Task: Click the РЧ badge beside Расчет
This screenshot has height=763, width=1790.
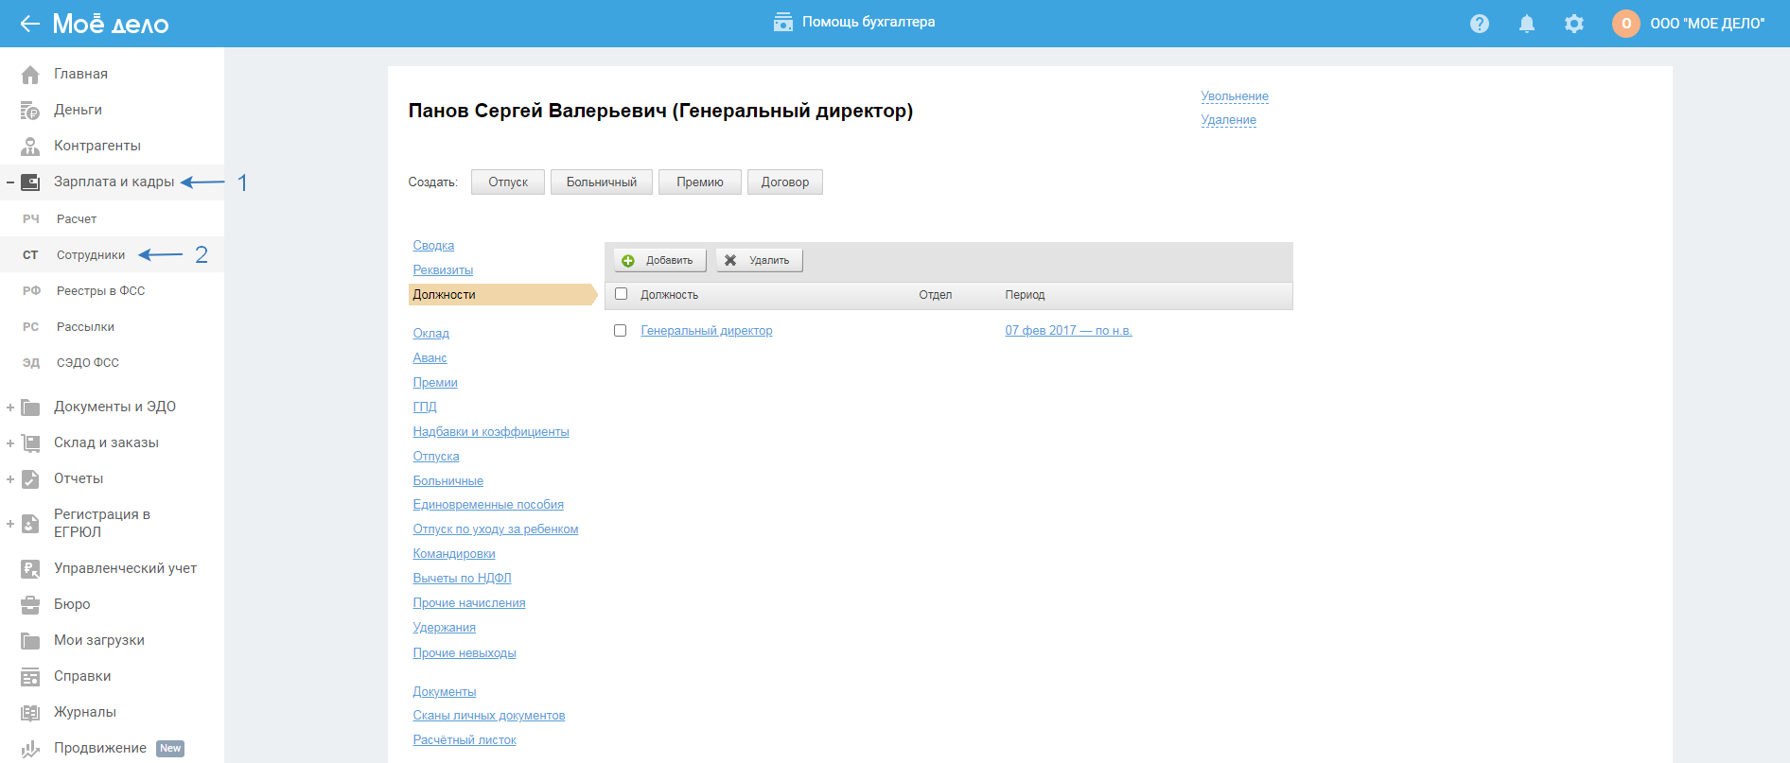Action: 31,219
